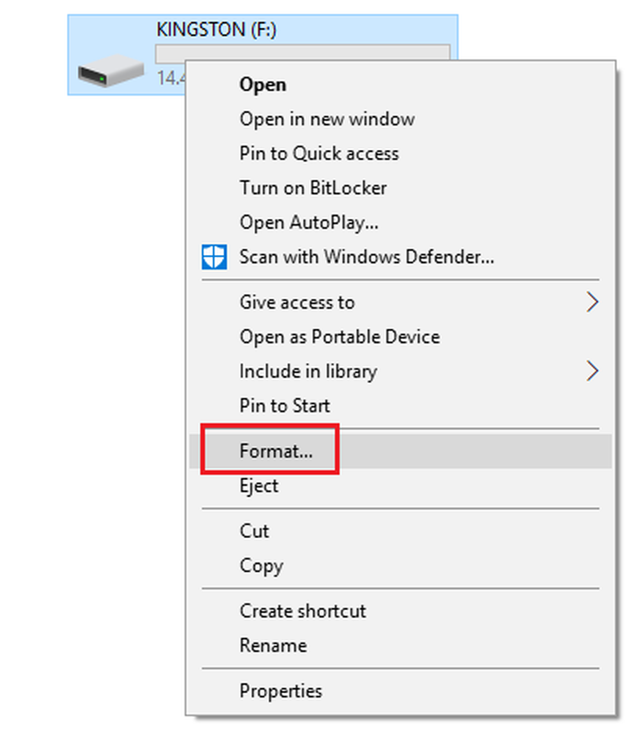Select Create shortcut
Viewport: 626px width, 735px height.
pyautogui.click(x=400, y=612)
